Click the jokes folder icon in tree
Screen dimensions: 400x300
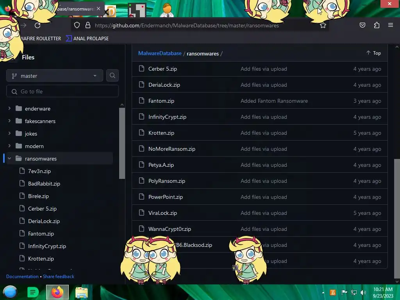click(19, 134)
